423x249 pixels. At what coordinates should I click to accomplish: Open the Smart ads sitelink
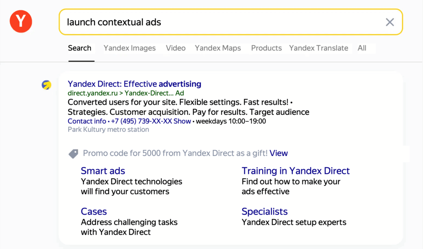pos(103,171)
